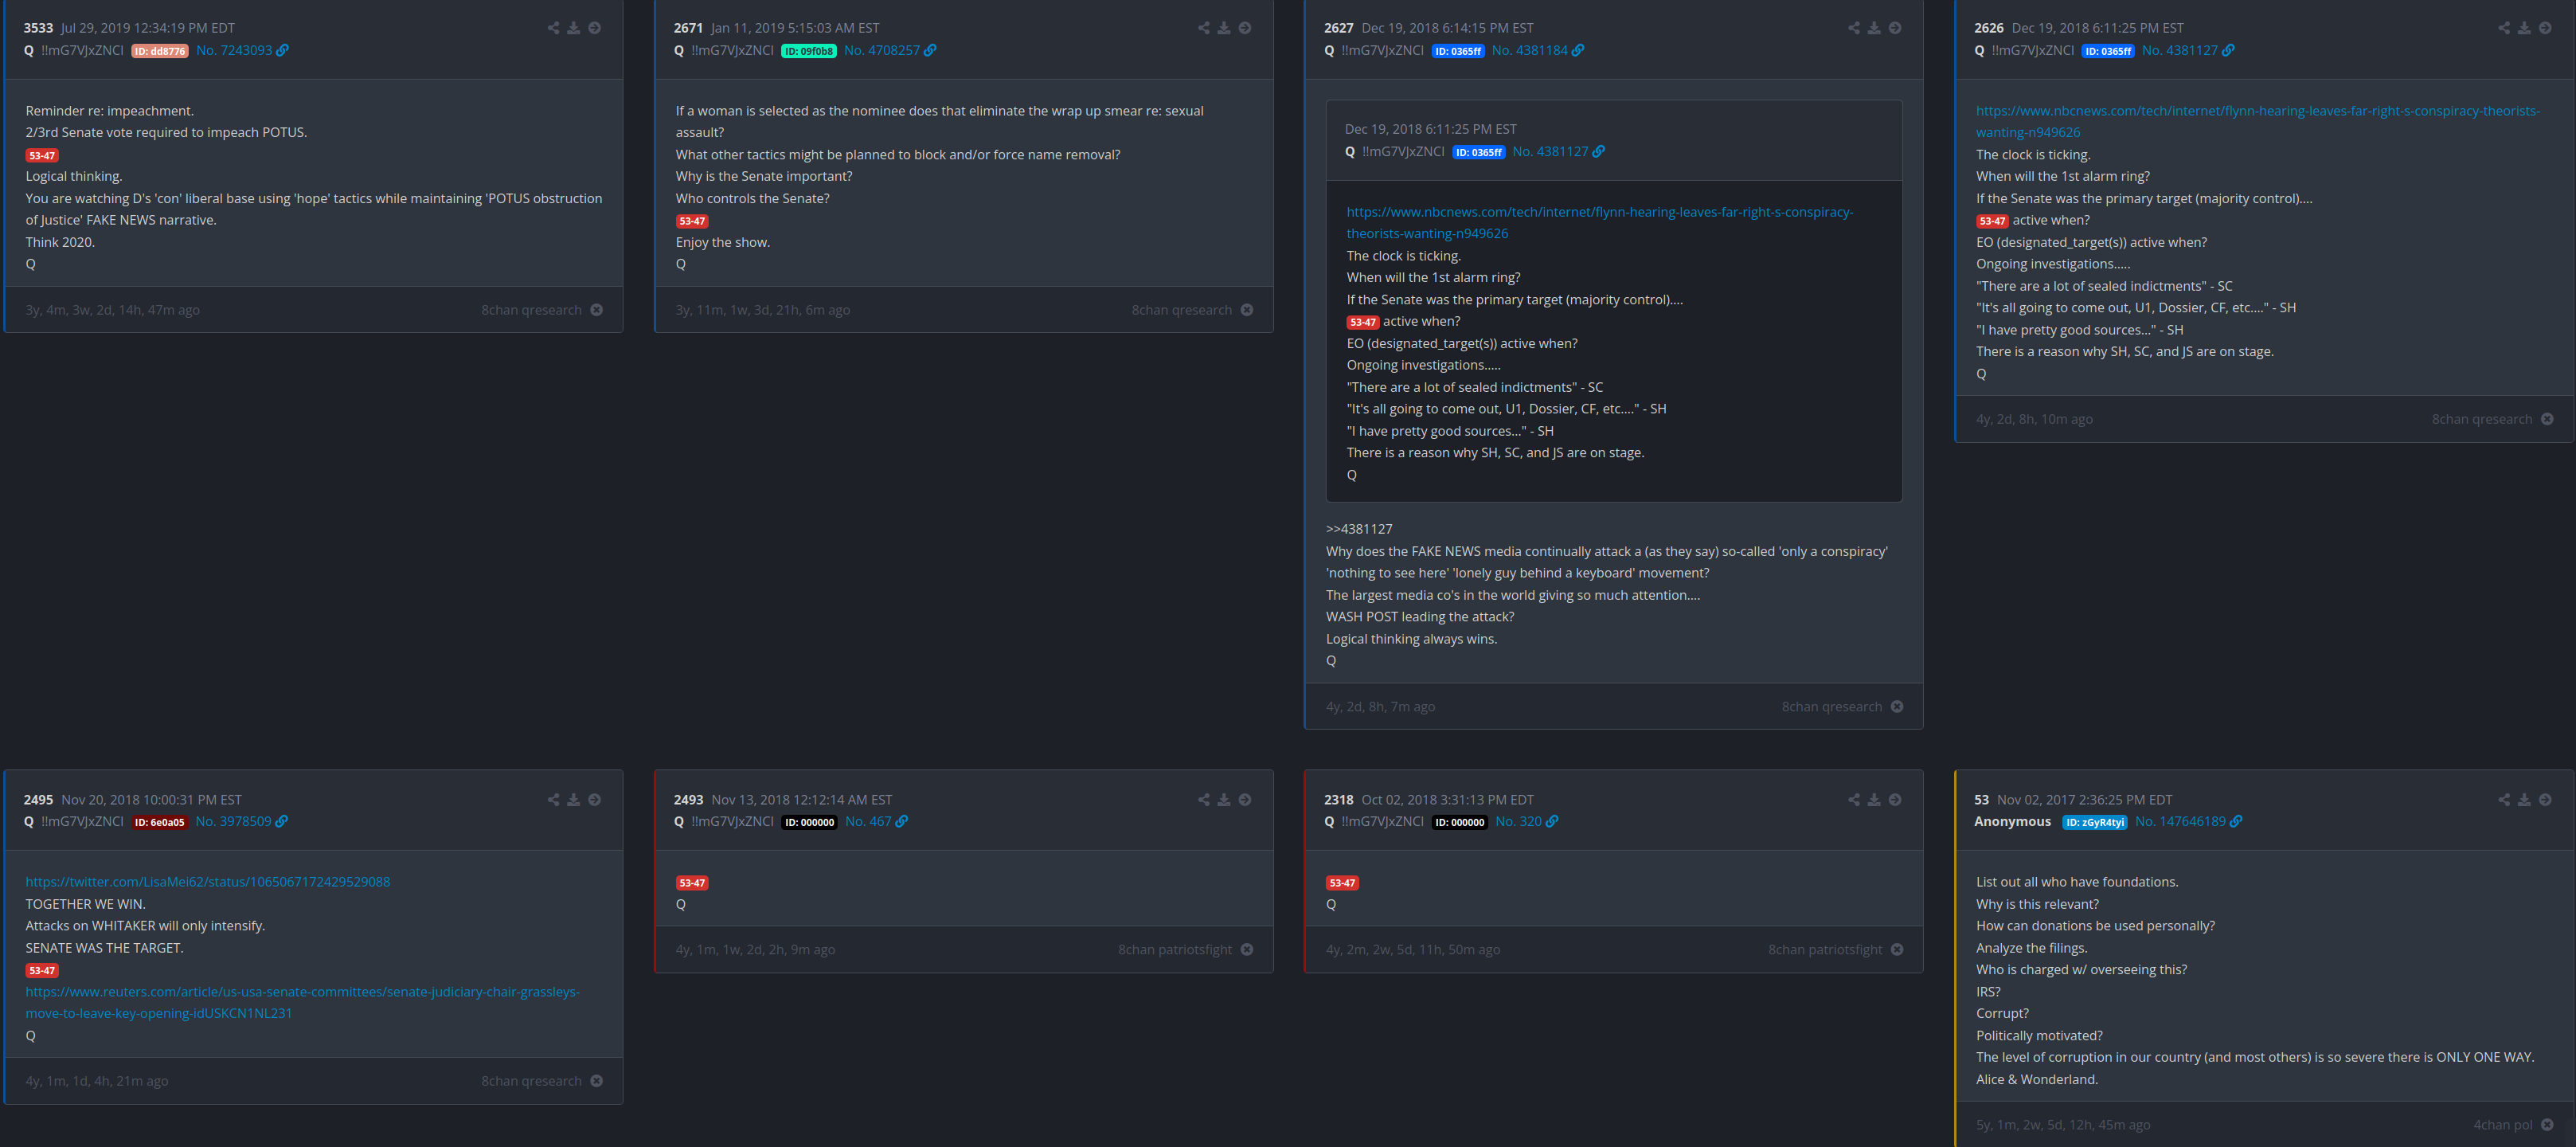Share post 2671

pyautogui.click(x=1203, y=28)
